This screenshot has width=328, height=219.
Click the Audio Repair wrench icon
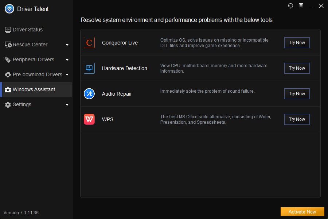tap(89, 94)
